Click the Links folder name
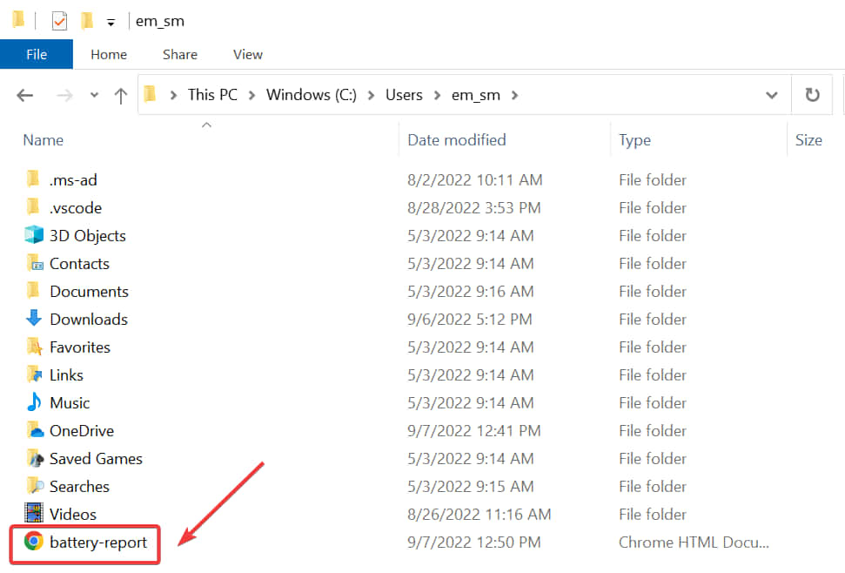Viewport: 845px width, 573px height. [x=66, y=375]
